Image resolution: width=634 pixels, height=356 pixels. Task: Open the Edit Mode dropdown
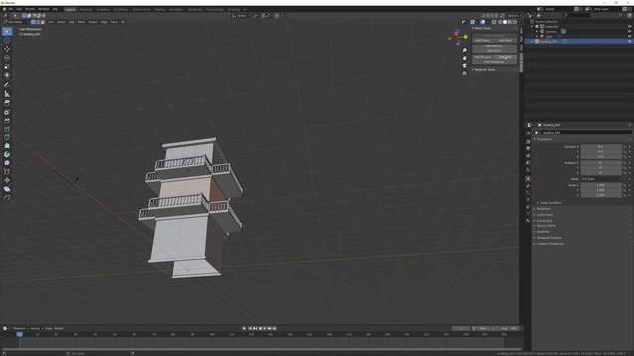[x=16, y=22]
